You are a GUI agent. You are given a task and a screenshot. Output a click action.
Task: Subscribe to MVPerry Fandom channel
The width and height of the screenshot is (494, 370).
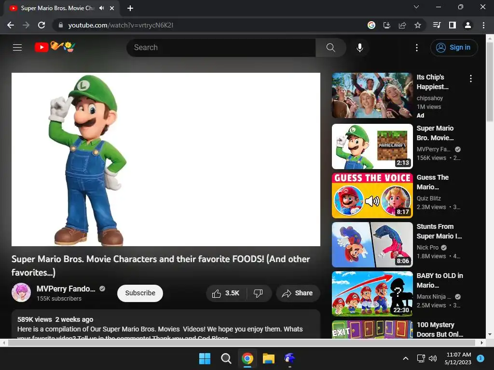140,293
